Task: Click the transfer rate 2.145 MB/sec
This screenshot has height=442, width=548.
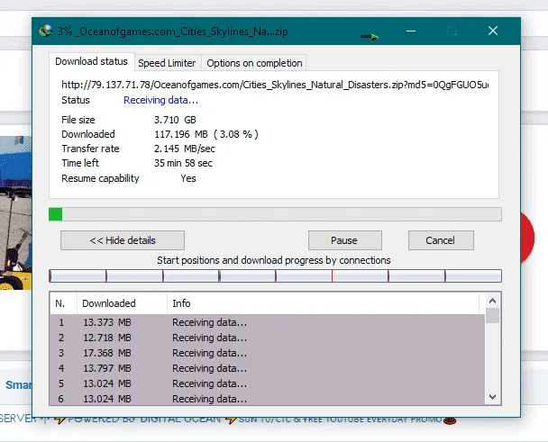Action: pos(185,149)
